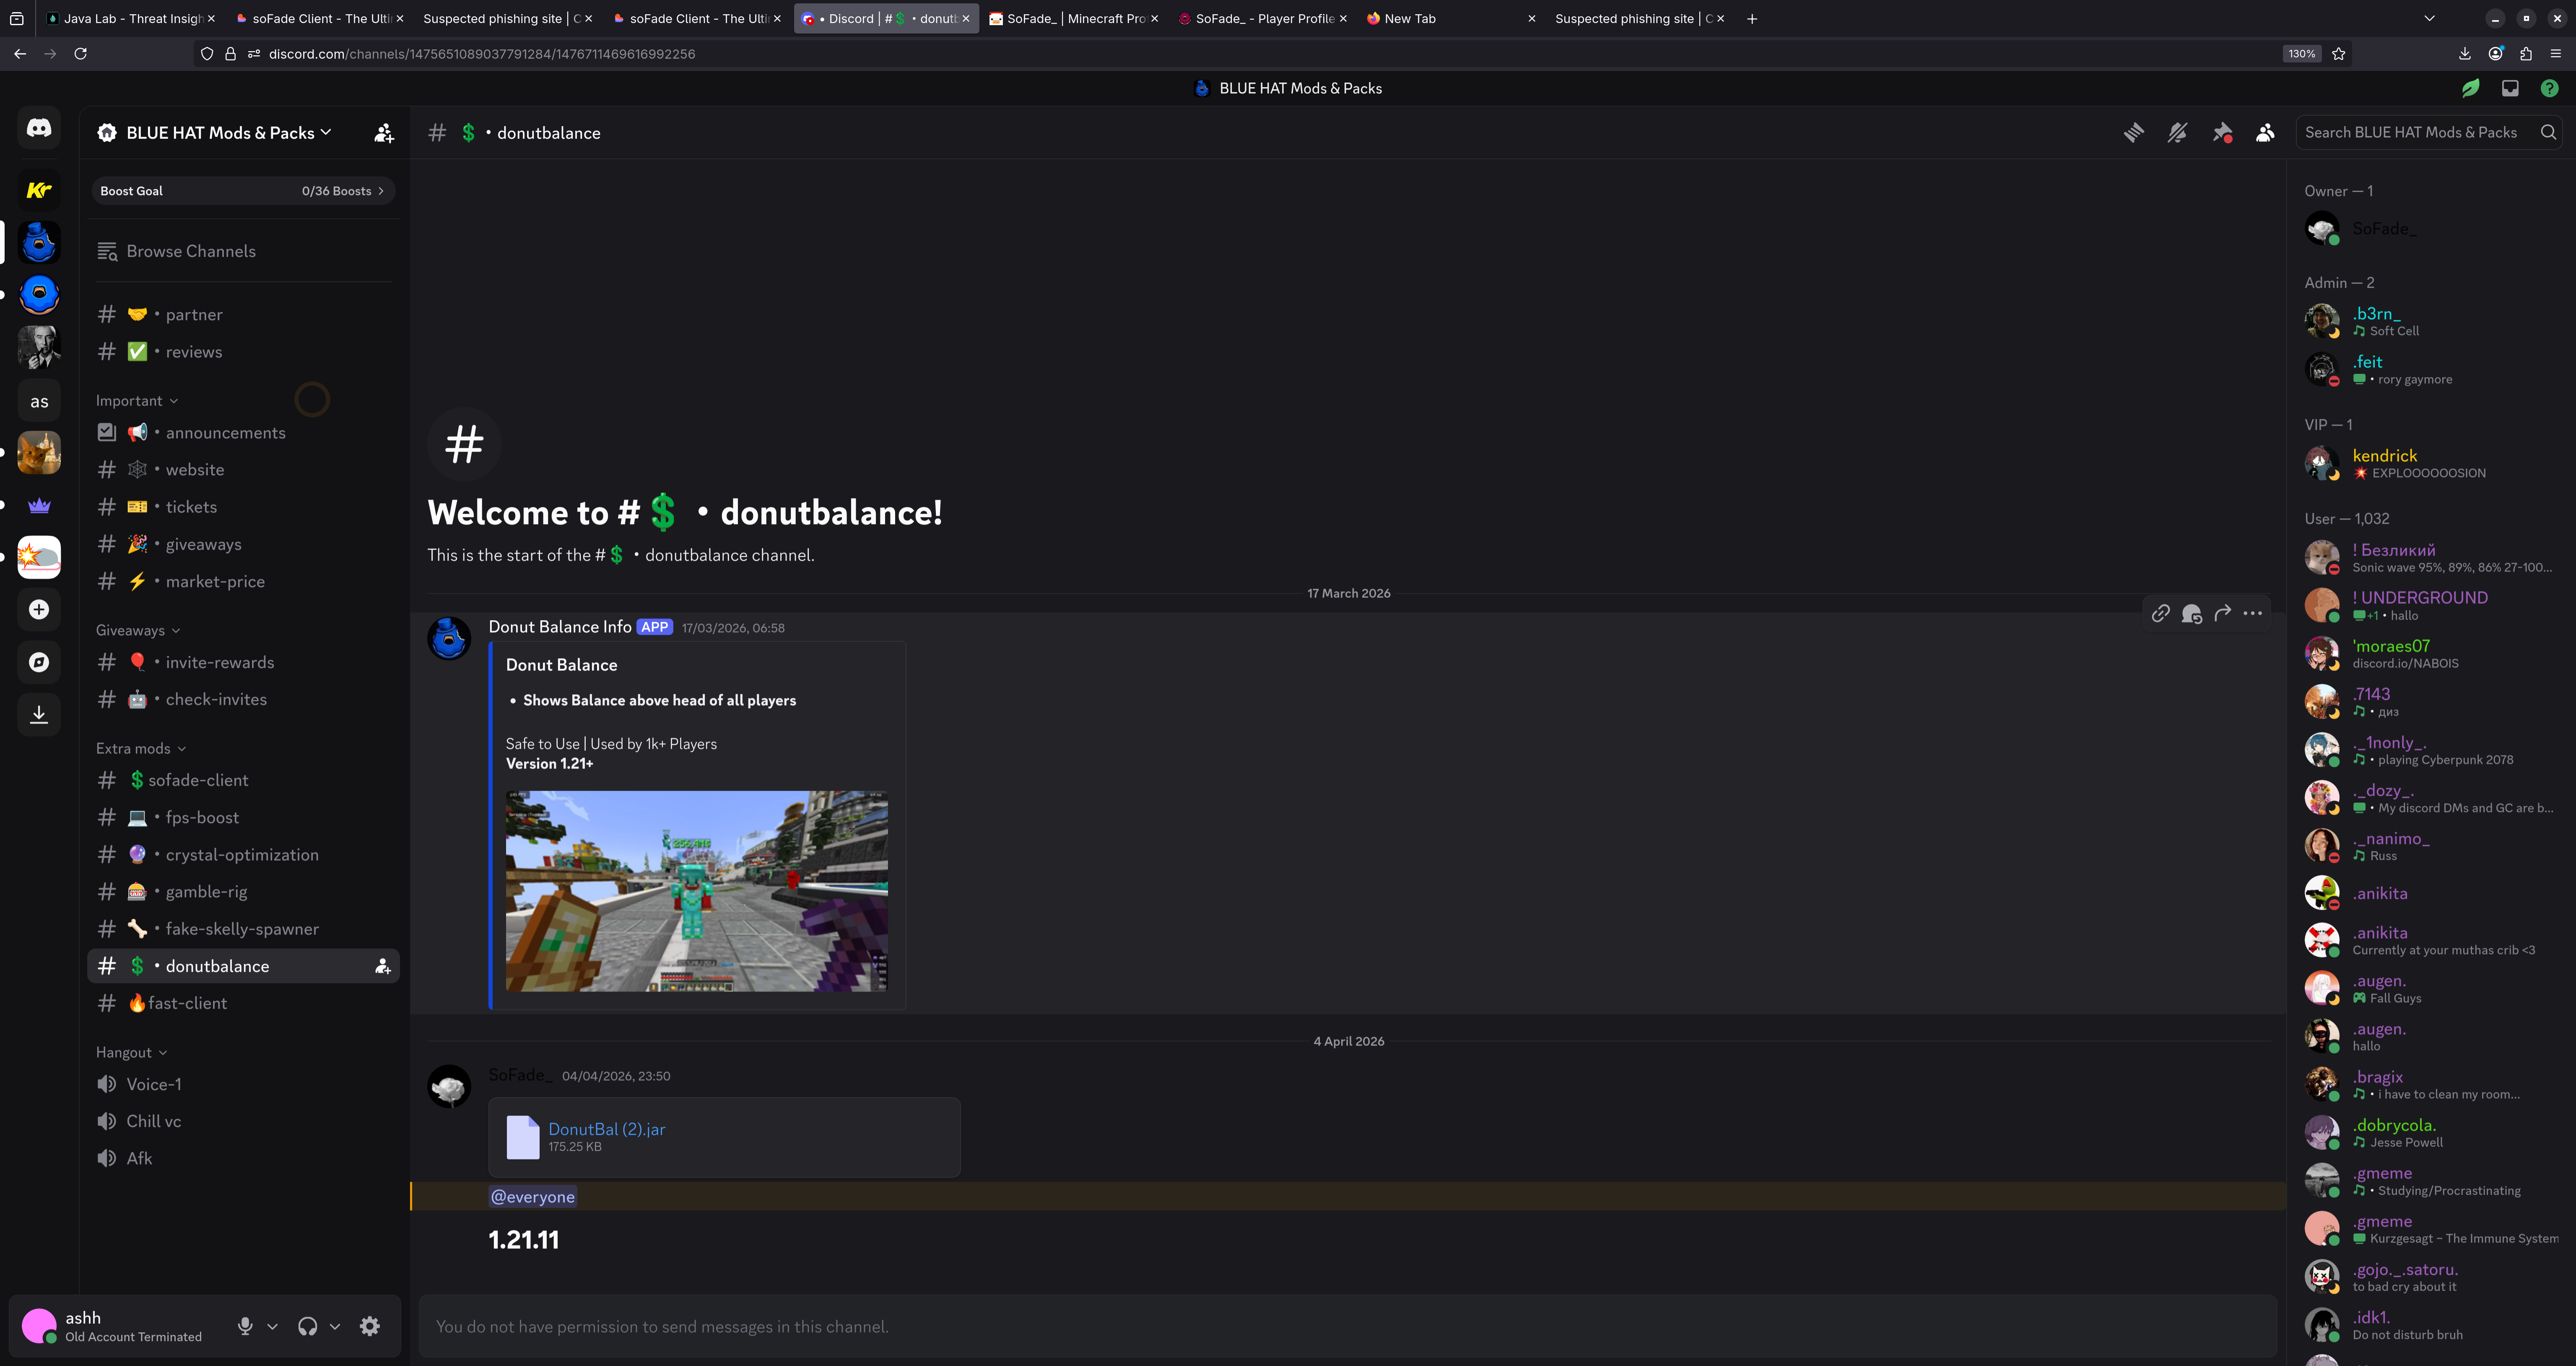Click the Boost Goal progress bar

tap(243, 191)
